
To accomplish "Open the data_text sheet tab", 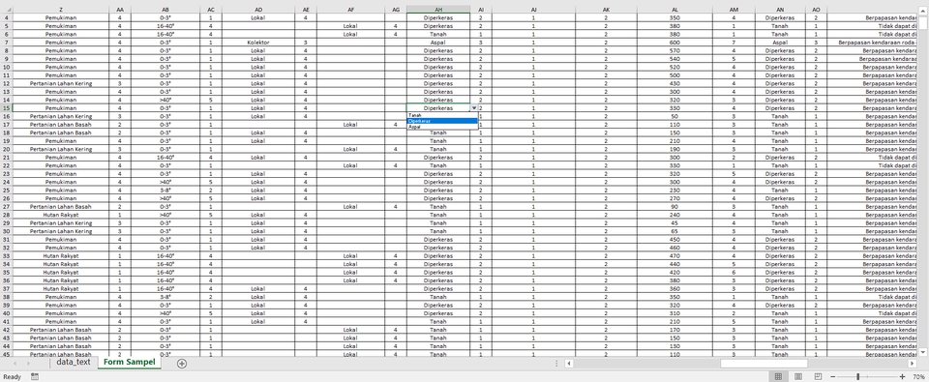I will tap(74, 362).
